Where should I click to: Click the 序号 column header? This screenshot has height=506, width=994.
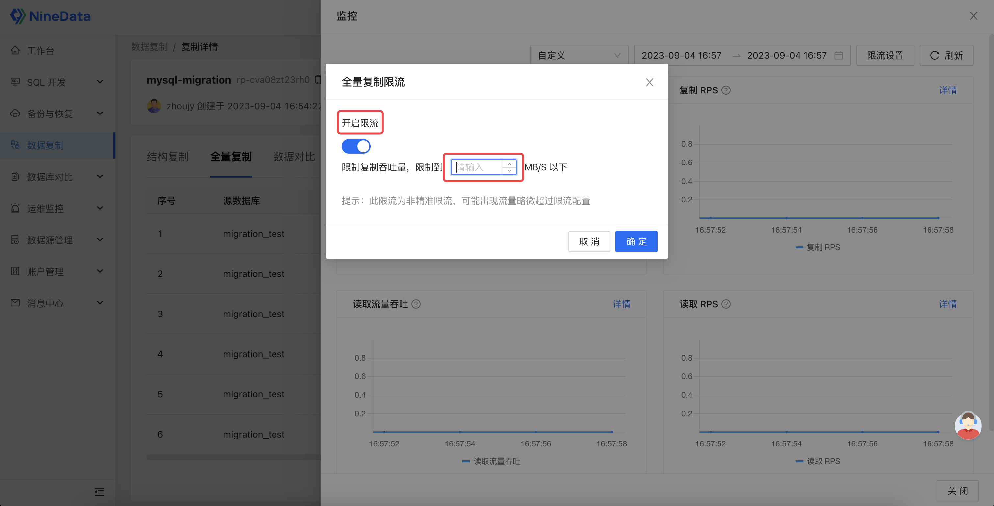[166, 201]
